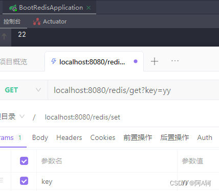Add a new request tab with plus
The width and height of the screenshot is (219, 191).
pyautogui.click(x=155, y=61)
